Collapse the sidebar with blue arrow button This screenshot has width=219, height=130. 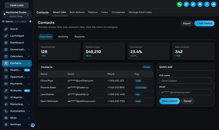point(33,125)
